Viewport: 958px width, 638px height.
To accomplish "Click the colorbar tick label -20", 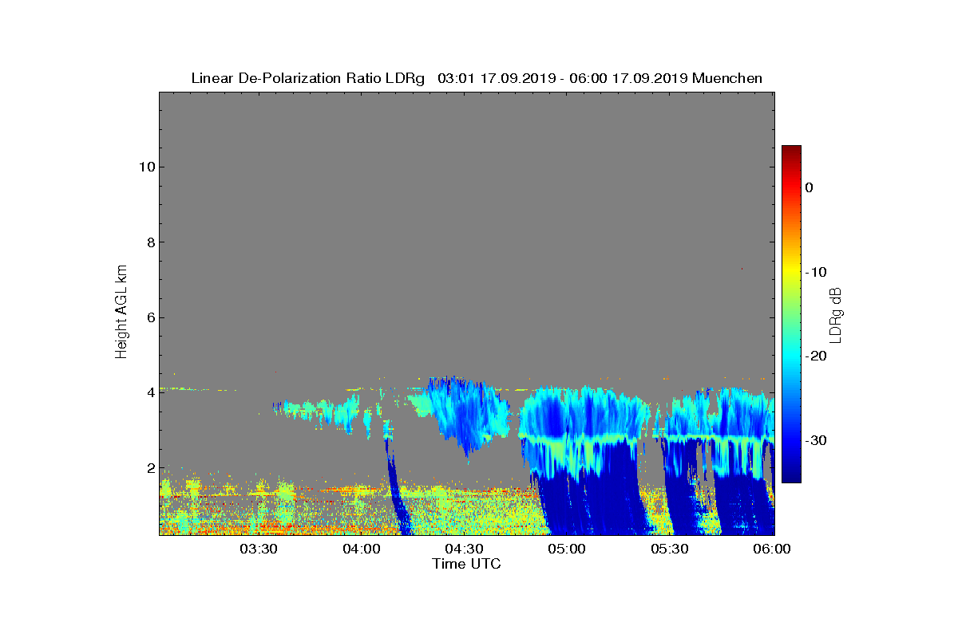I will point(815,356).
